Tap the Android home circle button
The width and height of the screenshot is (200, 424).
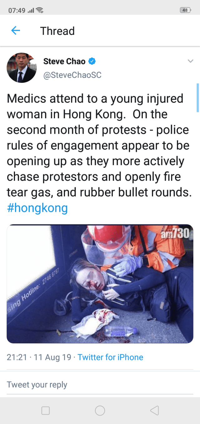[100, 411]
